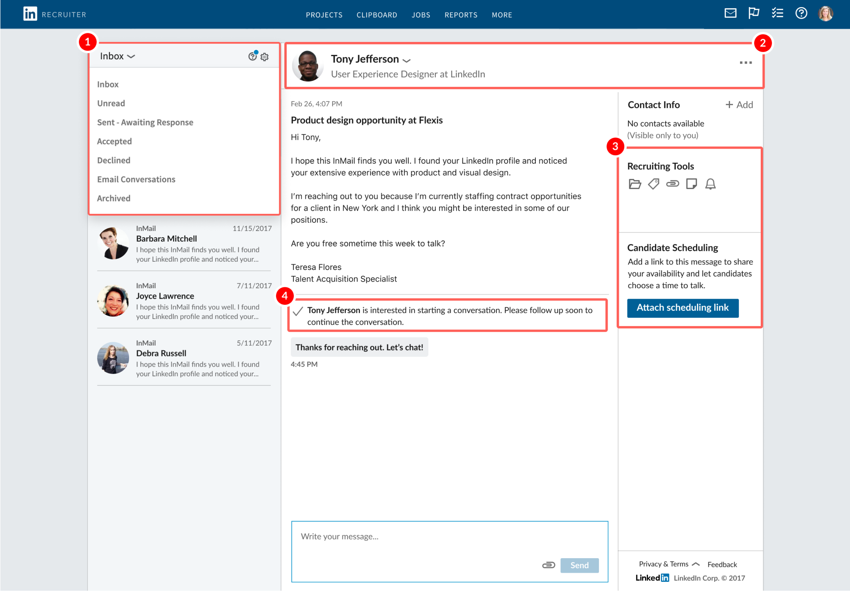Click the inbox help icon with blue dot
Viewport: 850px width, 591px height.
tap(253, 56)
